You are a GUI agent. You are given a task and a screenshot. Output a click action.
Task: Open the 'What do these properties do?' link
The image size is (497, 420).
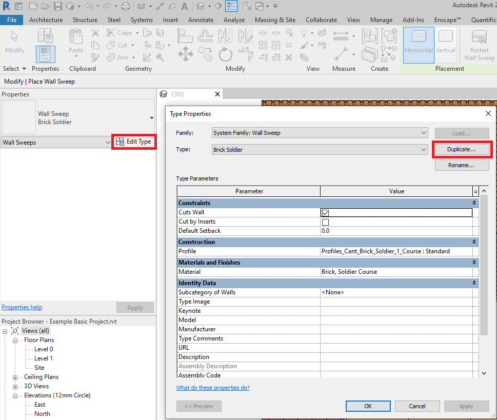(x=213, y=388)
